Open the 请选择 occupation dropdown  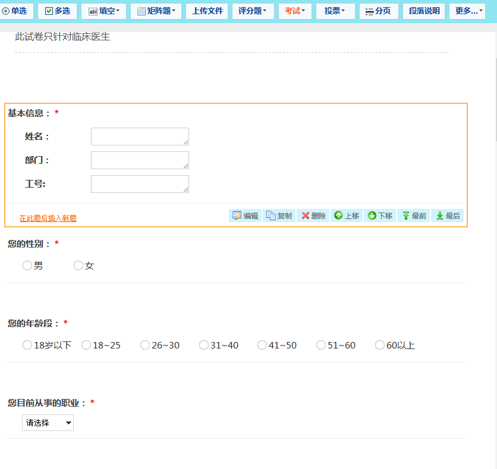48,422
